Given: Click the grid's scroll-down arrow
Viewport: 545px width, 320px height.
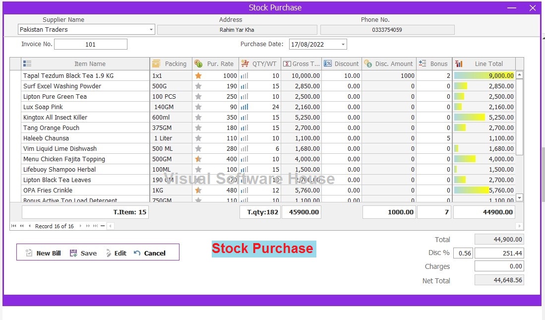Looking at the screenshot, I should point(520,197).
